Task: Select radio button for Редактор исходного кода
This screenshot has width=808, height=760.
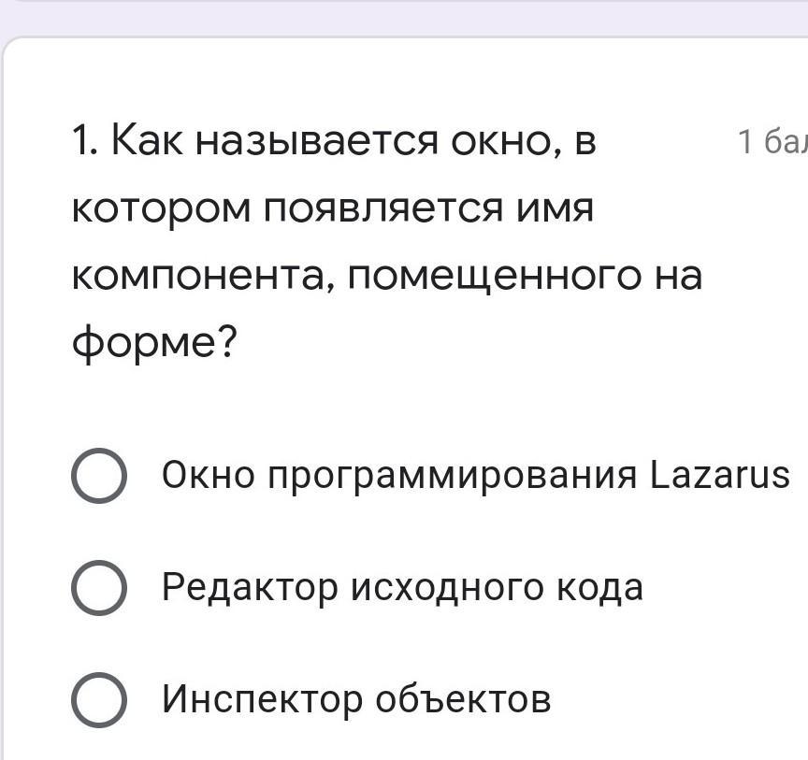Action: (x=99, y=587)
